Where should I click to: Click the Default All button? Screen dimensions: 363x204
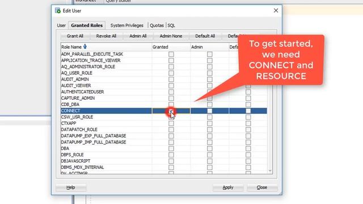[205, 36]
